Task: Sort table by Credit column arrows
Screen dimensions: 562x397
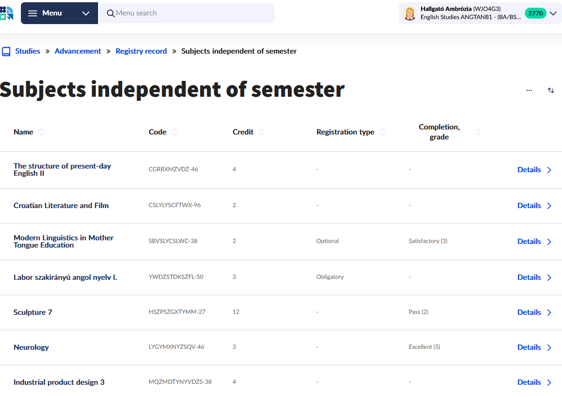Action: [261, 132]
